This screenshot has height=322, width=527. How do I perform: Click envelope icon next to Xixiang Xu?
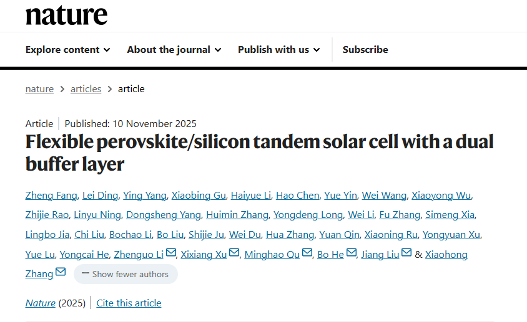[x=234, y=253]
